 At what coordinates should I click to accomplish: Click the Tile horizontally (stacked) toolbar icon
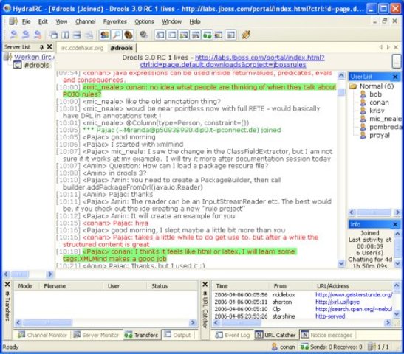tap(77, 35)
